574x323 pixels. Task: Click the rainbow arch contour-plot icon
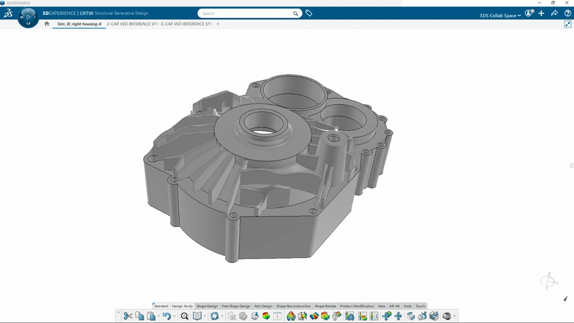pyautogui.click(x=291, y=316)
